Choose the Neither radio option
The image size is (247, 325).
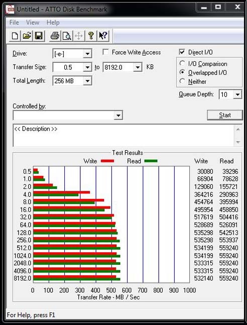182,81
